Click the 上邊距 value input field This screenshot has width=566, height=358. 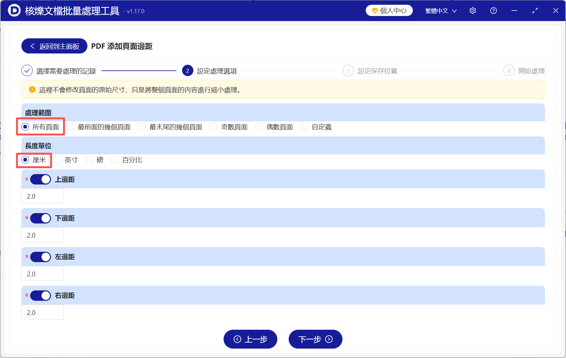tap(42, 196)
